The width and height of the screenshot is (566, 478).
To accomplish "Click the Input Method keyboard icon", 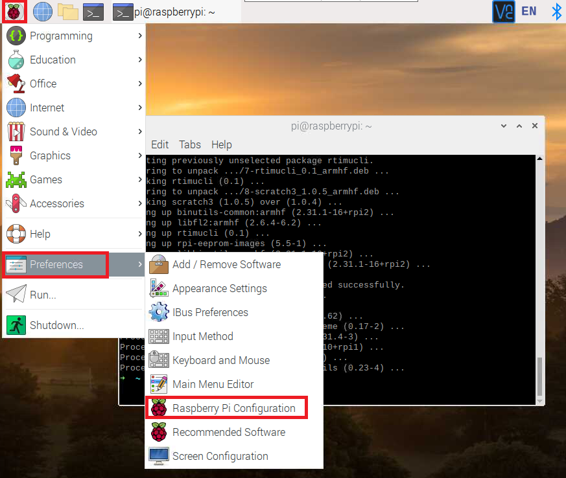I will [159, 336].
